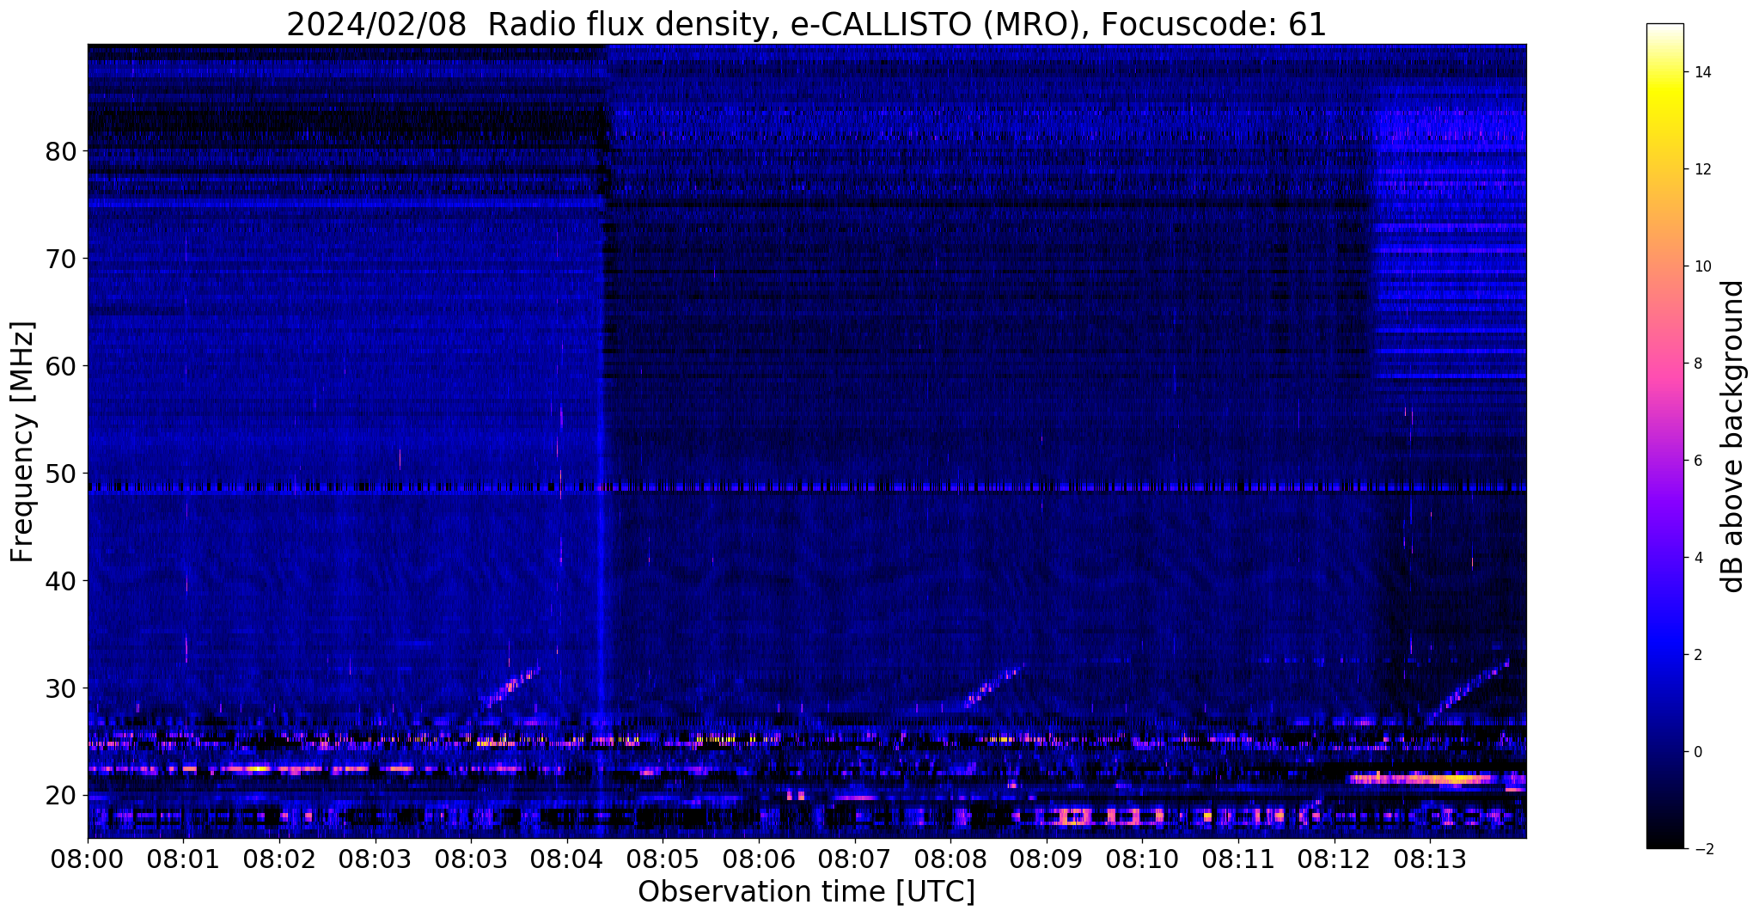The width and height of the screenshot is (1759, 917).
Task: Click the colorbar tick value 8
Action: click(x=1697, y=364)
